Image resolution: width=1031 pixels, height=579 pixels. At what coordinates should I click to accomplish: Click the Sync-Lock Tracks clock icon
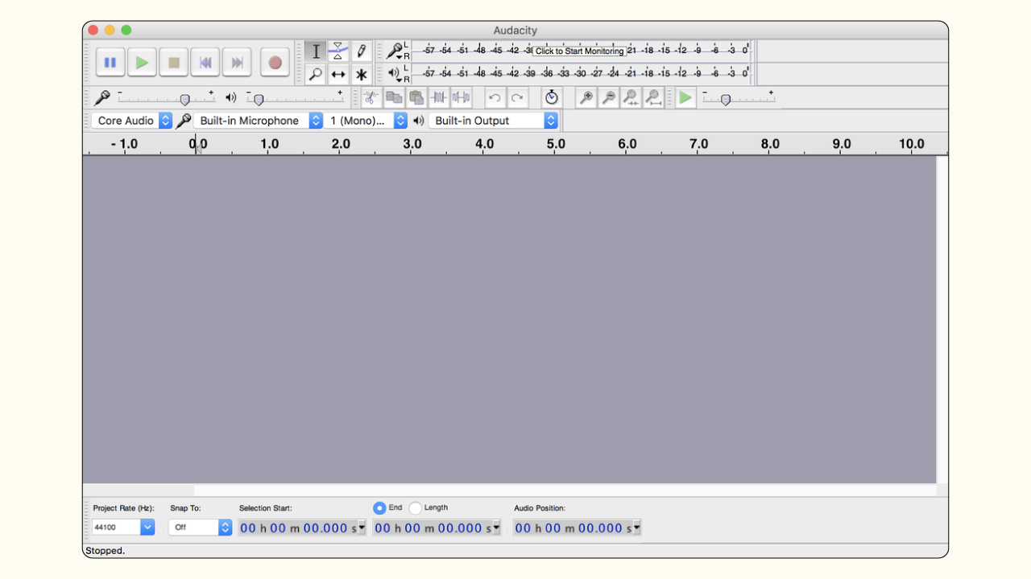[552, 98]
